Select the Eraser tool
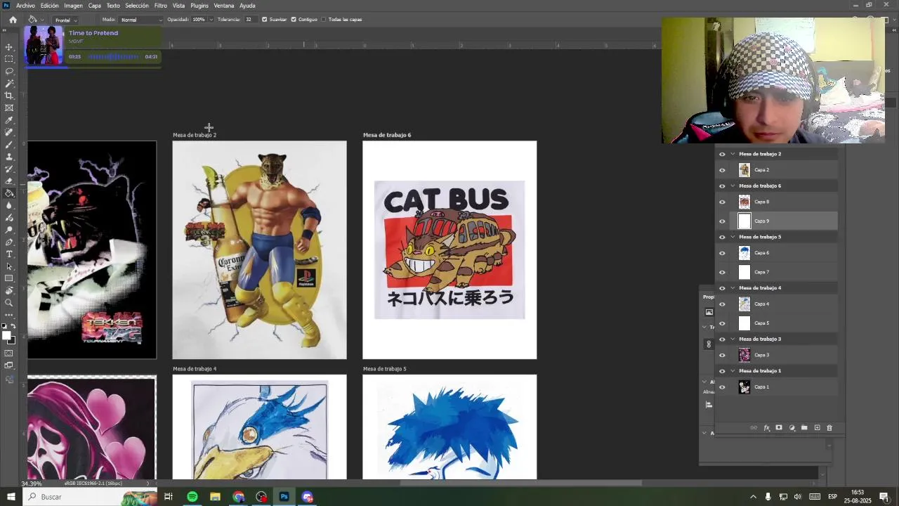Image resolution: width=899 pixels, height=506 pixels. click(x=9, y=181)
